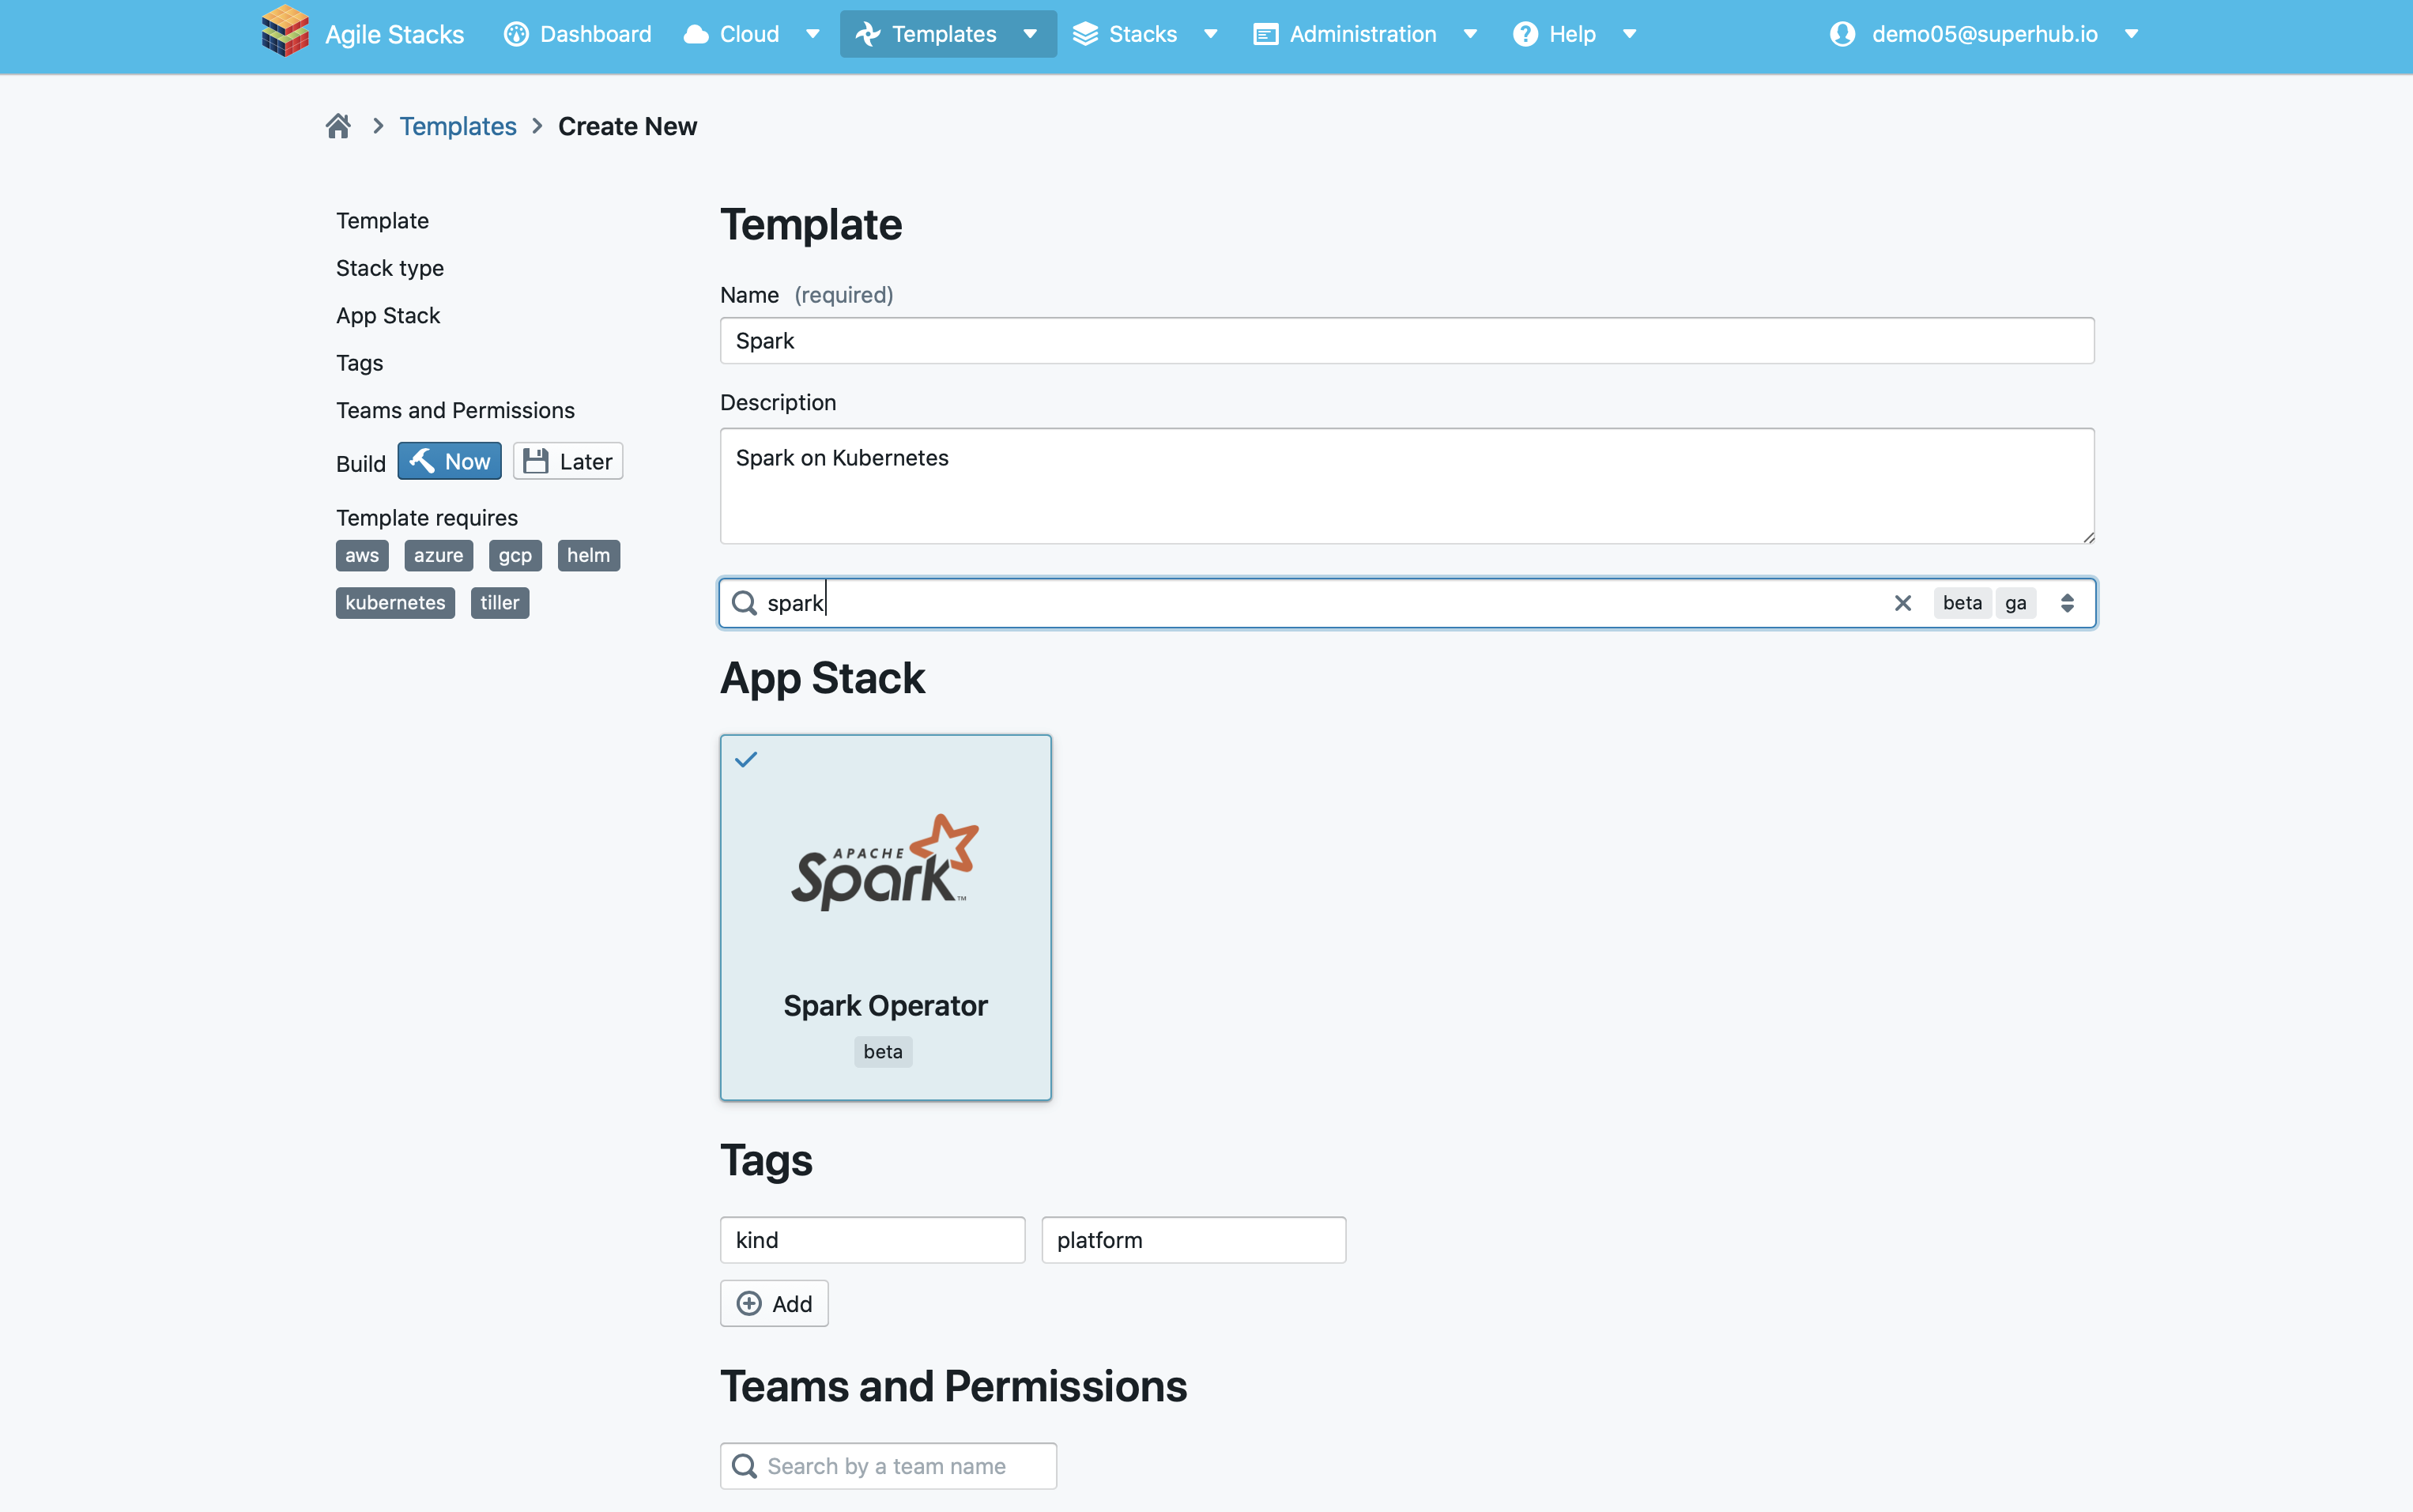Click the Administration panel icon
The image size is (2413, 1512).
[1266, 35]
